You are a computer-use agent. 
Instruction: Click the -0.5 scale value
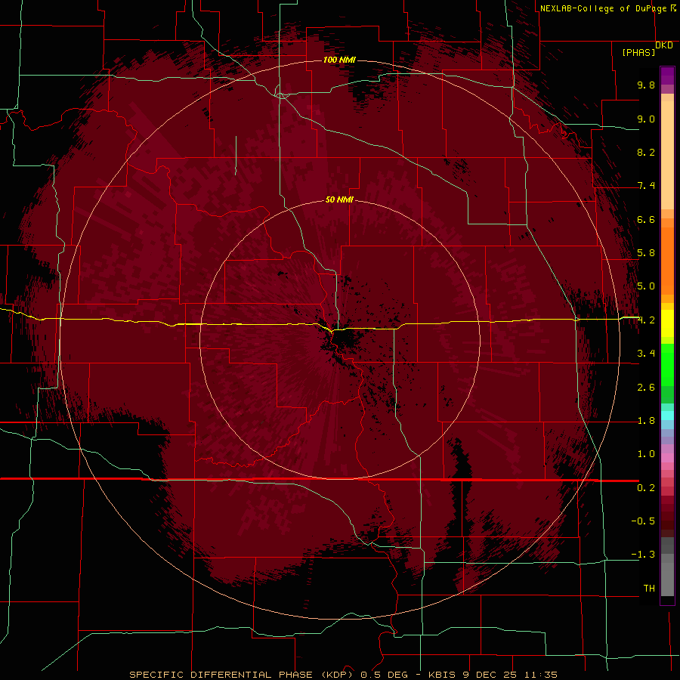(x=643, y=521)
